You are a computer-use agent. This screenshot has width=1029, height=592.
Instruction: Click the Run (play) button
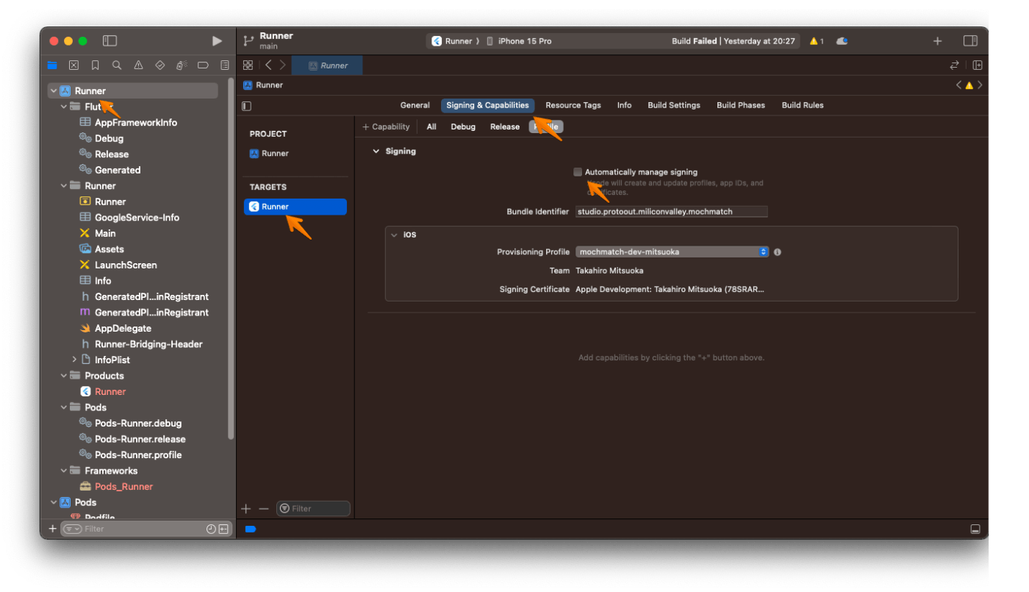(217, 41)
